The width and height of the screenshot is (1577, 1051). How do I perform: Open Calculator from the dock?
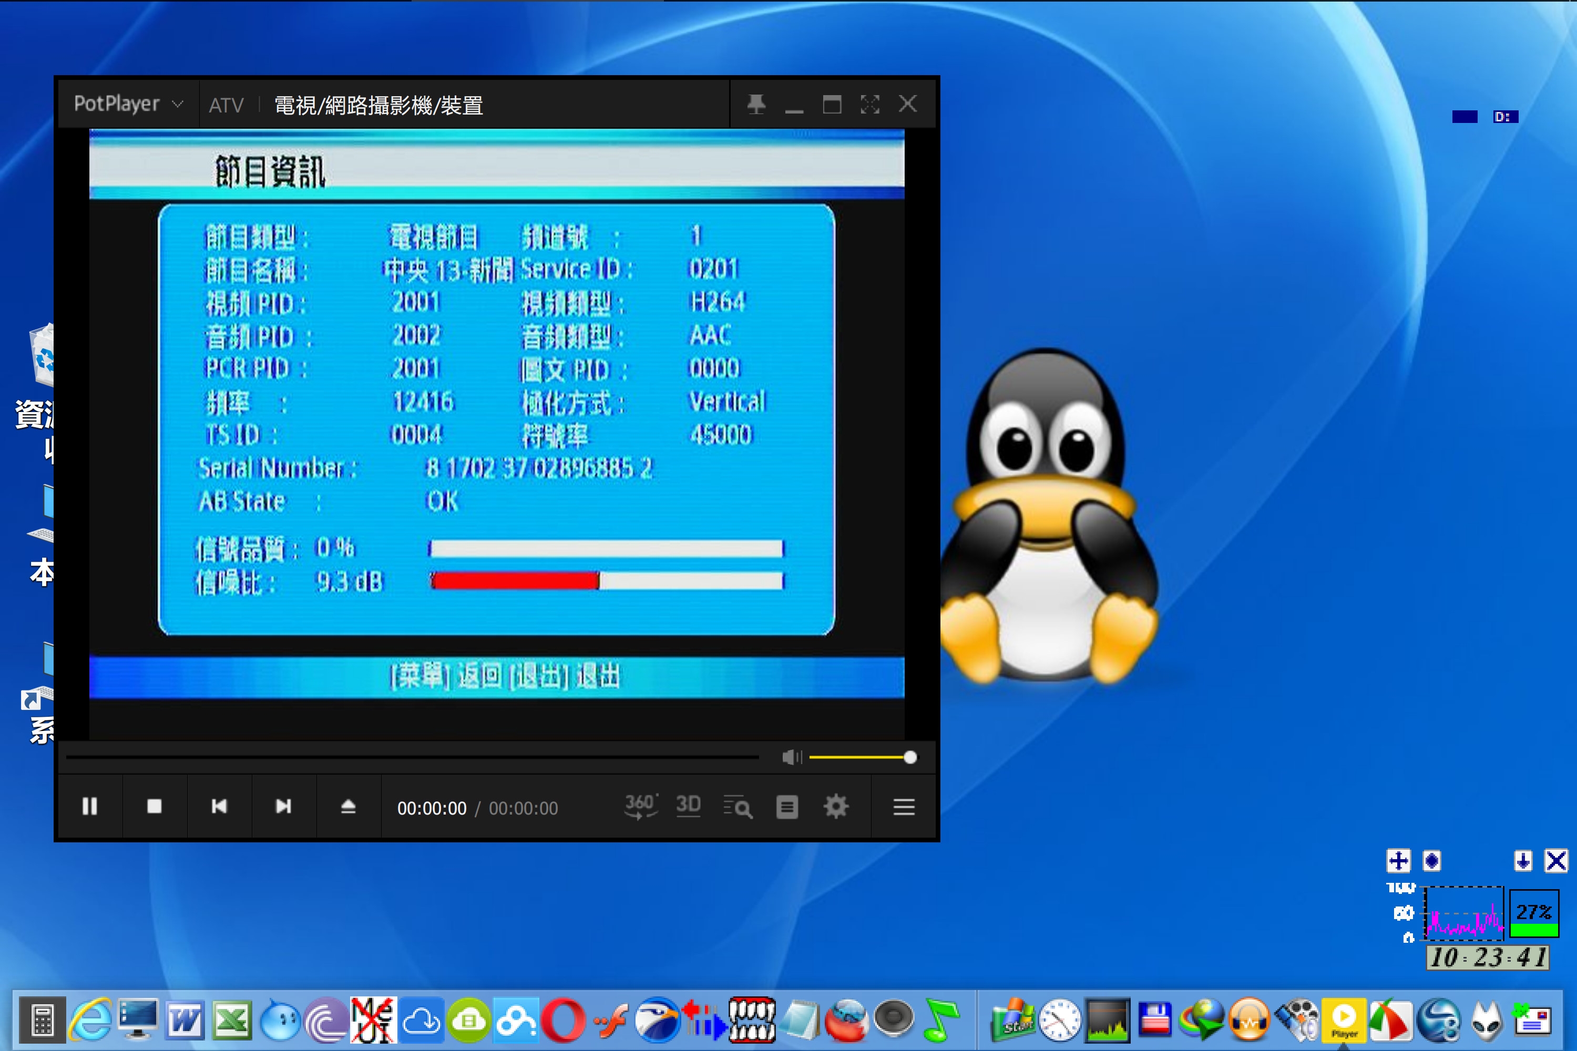click(x=42, y=1020)
